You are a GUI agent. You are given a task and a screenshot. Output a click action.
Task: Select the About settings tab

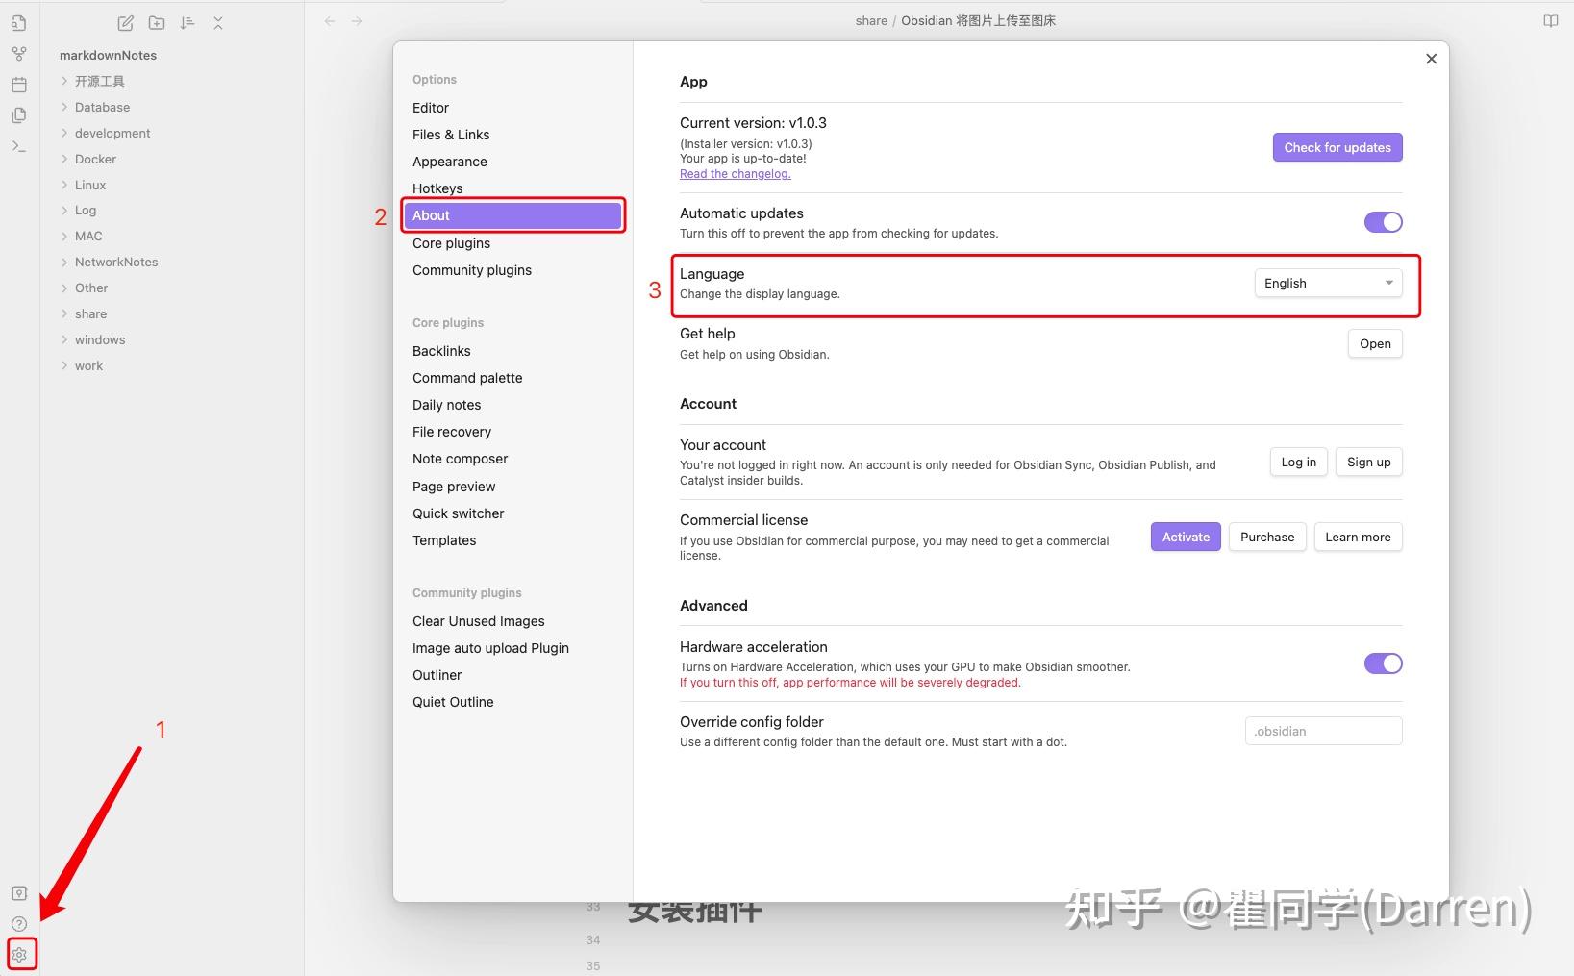click(x=512, y=215)
